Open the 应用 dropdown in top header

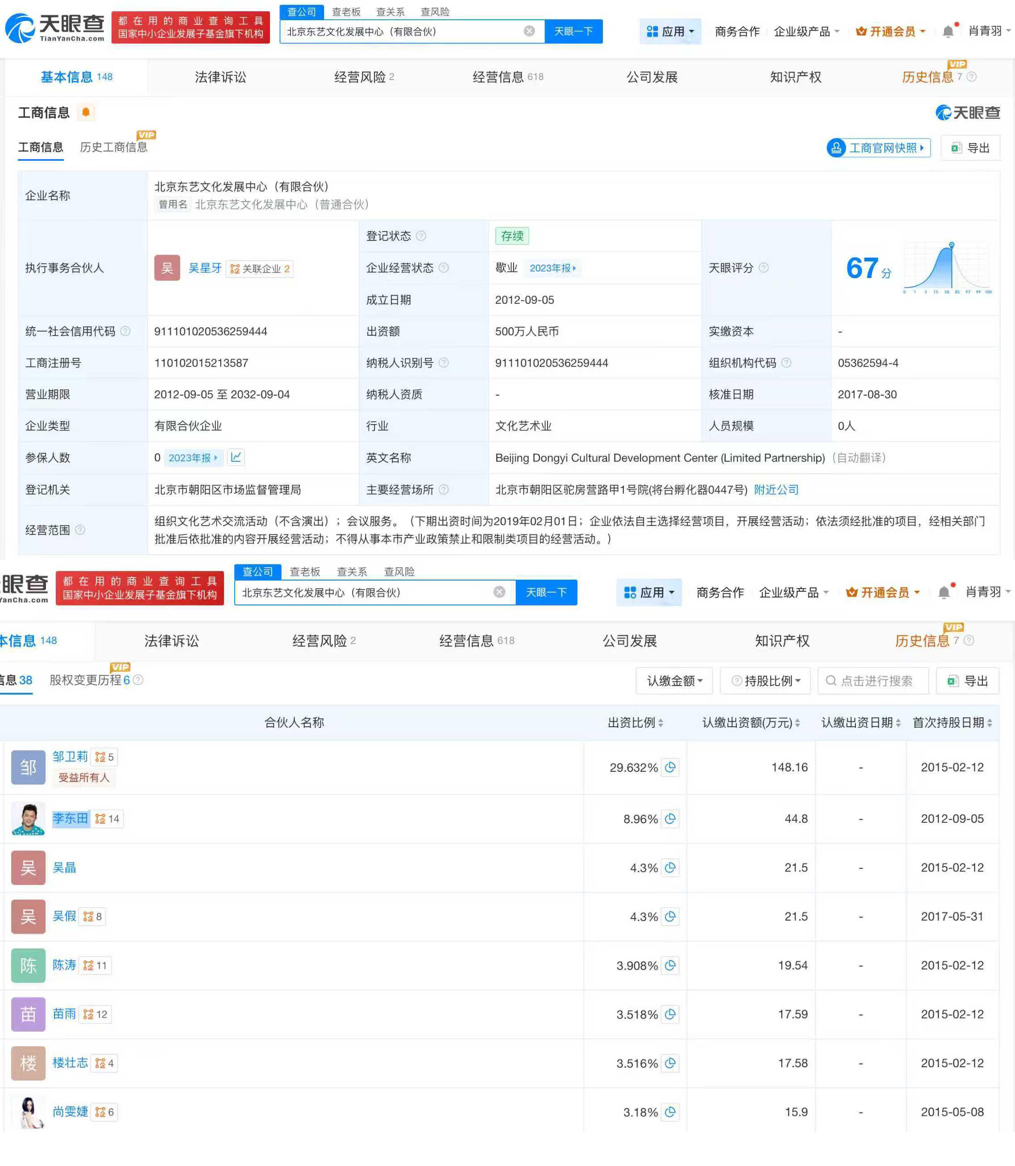point(670,32)
